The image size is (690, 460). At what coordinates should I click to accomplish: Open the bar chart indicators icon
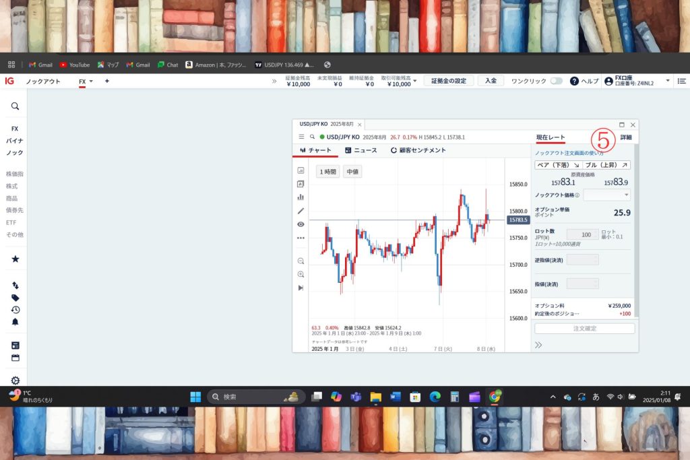pos(301,197)
